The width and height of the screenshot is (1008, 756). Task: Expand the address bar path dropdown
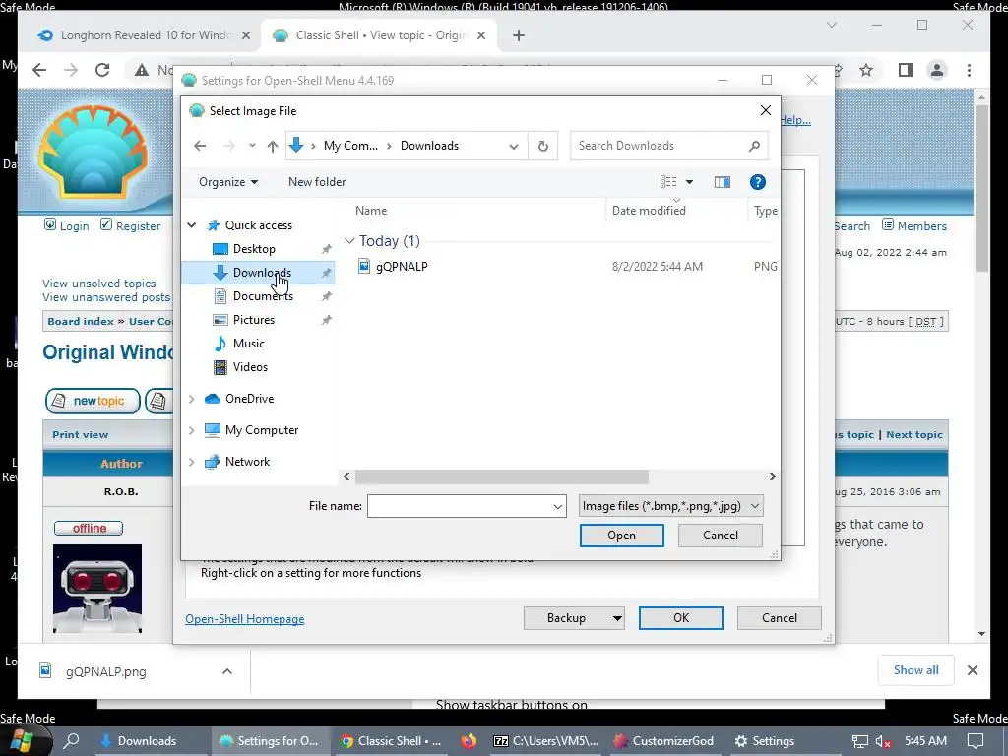coord(514,146)
